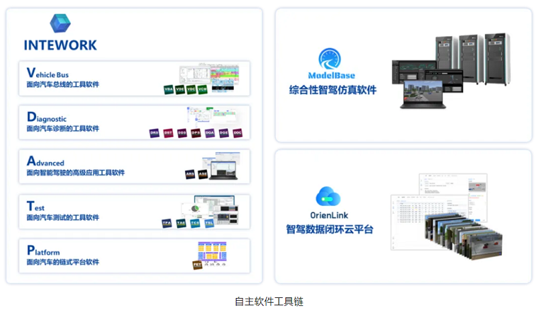The width and height of the screenshot is (536, 310).
Task: Click the Vehicle Bus heading
Action: [x=48, y=73]
